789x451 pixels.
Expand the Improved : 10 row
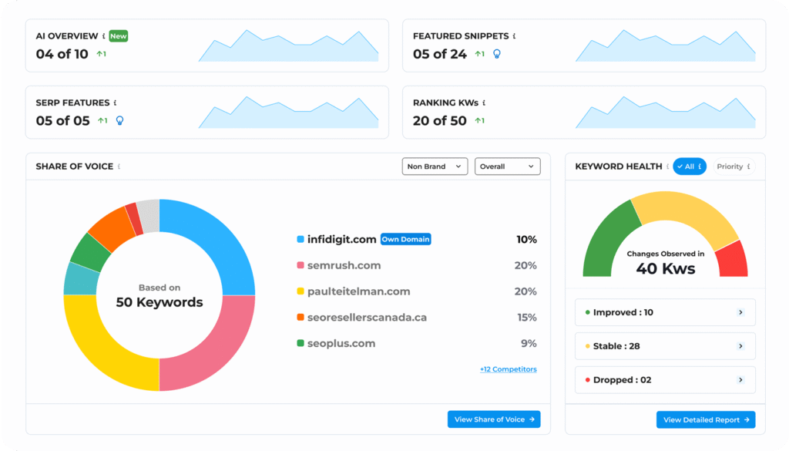(740, 312)
